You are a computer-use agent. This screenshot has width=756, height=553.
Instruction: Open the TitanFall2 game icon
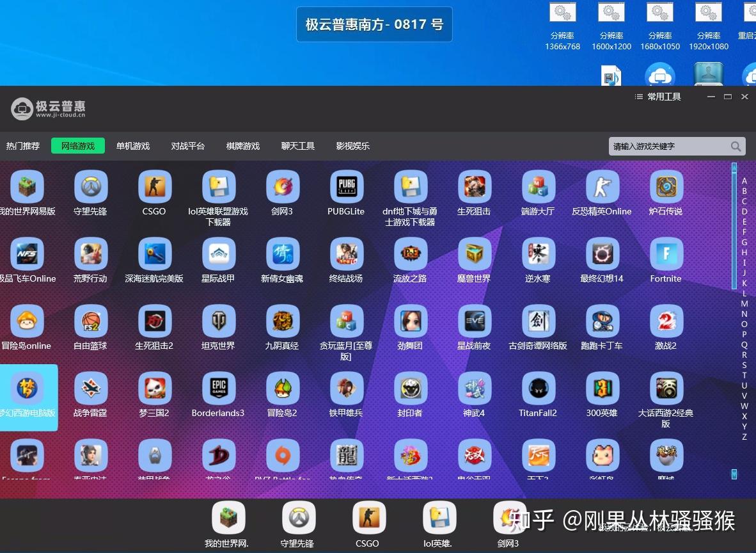click(x=538, y=388)
